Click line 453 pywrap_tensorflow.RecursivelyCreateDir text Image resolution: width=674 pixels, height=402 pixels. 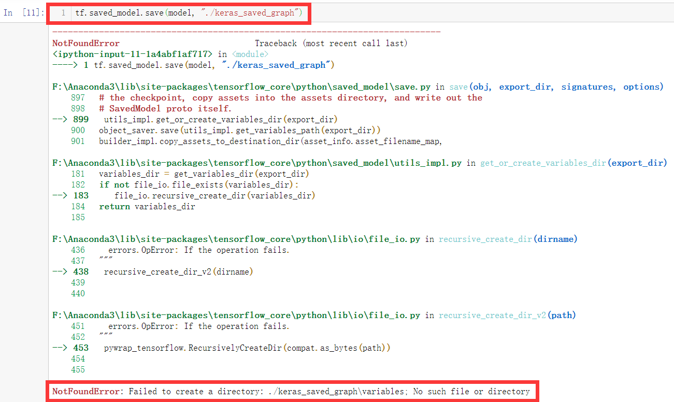247,348
